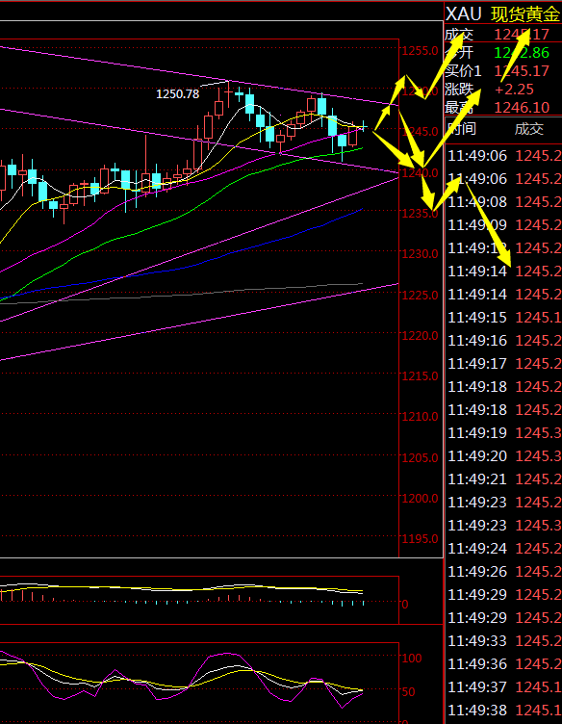Image resolution: width=562 pixels, height=724 pixels.
Task: Click the MACD zero line label
Action: point(404,604)
